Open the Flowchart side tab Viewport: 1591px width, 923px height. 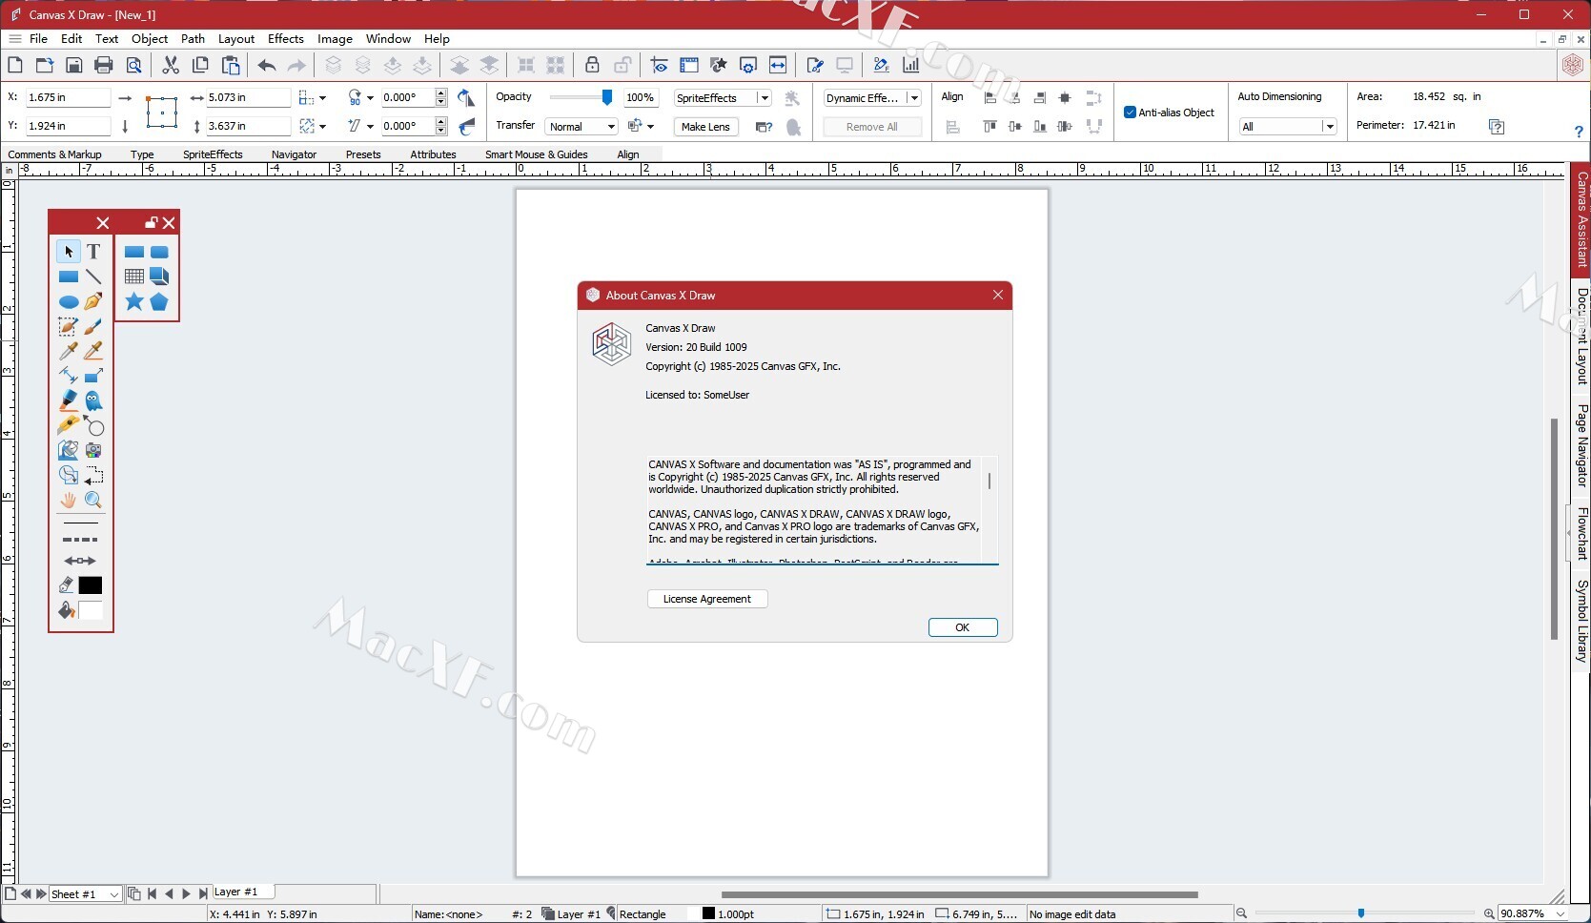coord(1581,534)
